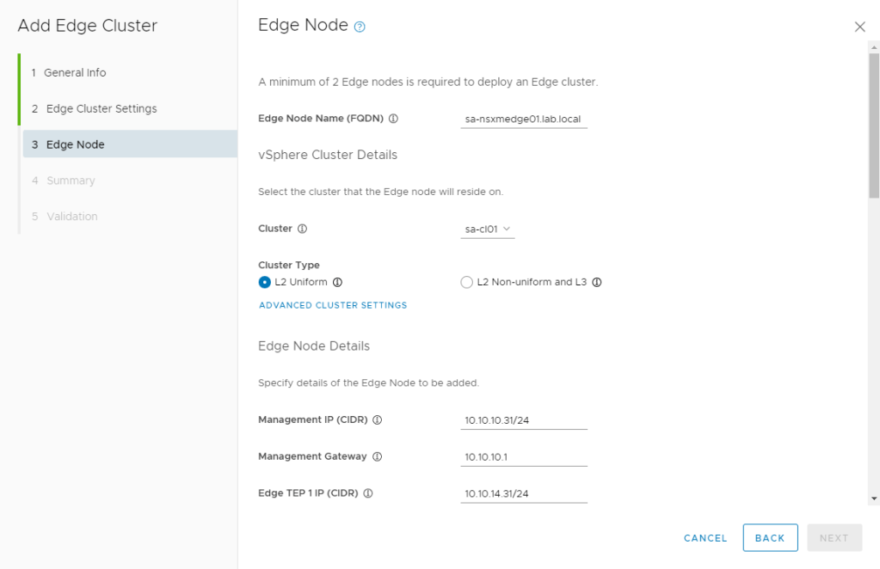
Task: Click info icon beside Edge TEP 1 IP
Action: [367, 493]
